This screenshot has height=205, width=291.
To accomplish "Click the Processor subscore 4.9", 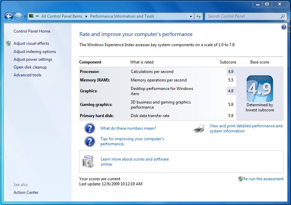I will click(x=231, y=72).
